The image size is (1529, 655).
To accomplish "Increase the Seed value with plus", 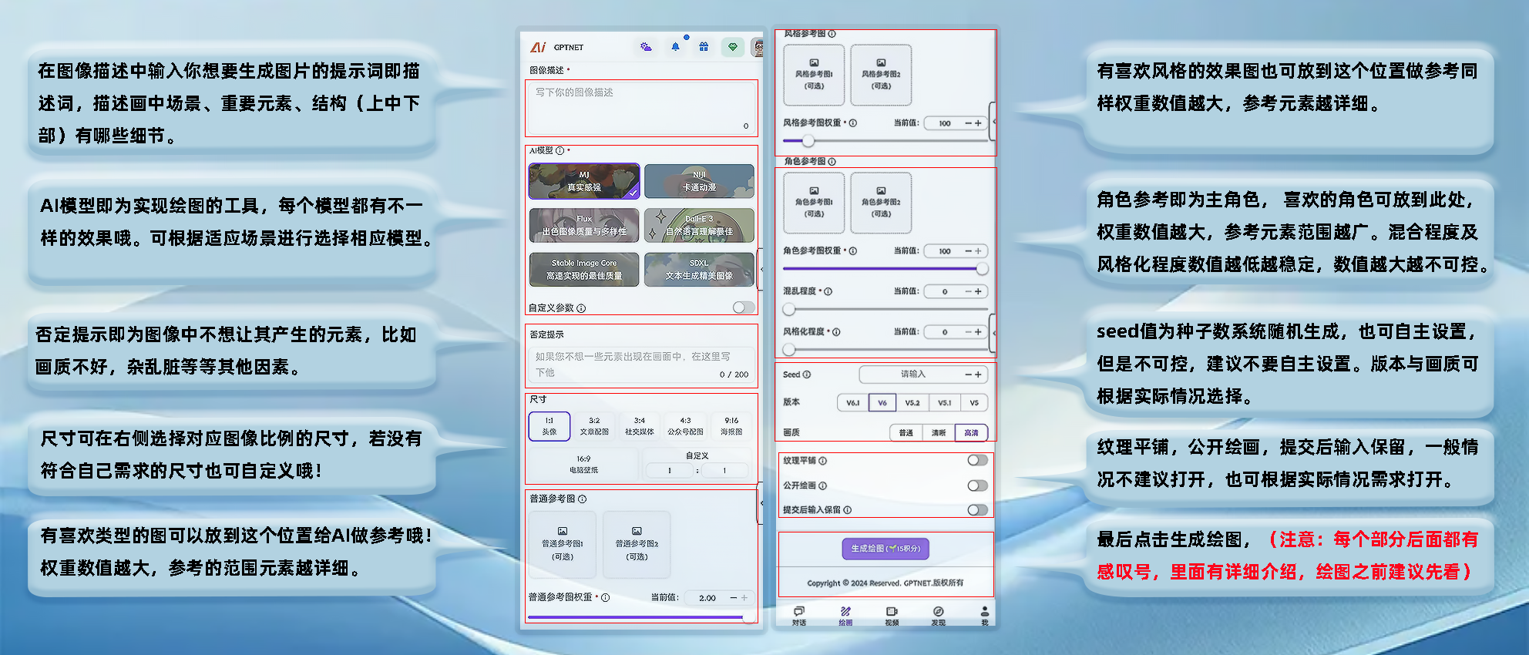I will [978, 375].
